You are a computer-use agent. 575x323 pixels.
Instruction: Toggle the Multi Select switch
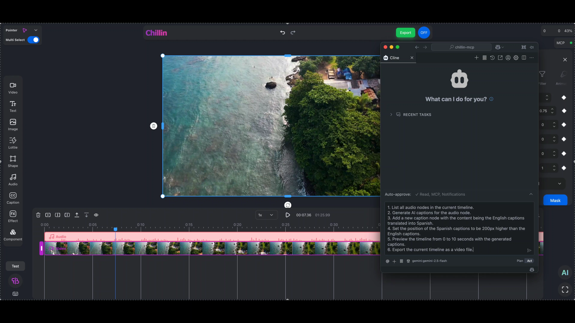pos(34,40)
